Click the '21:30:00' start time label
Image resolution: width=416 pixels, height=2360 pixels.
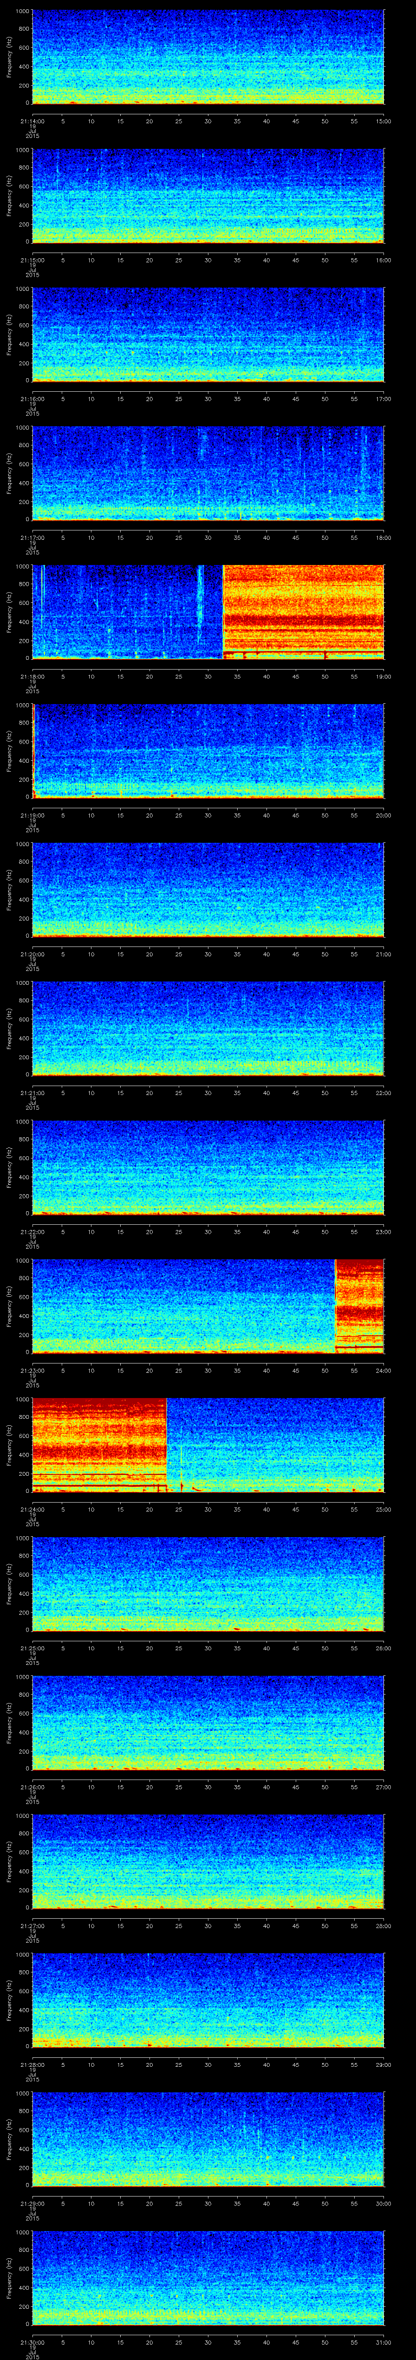point(32,2342)
